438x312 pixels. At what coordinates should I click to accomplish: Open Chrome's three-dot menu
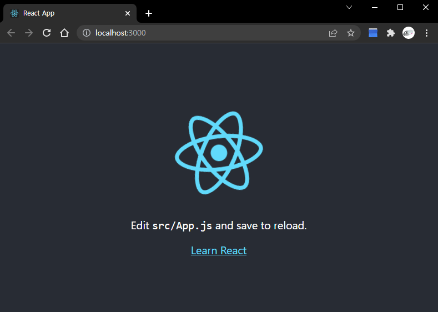tap(426, 33)
